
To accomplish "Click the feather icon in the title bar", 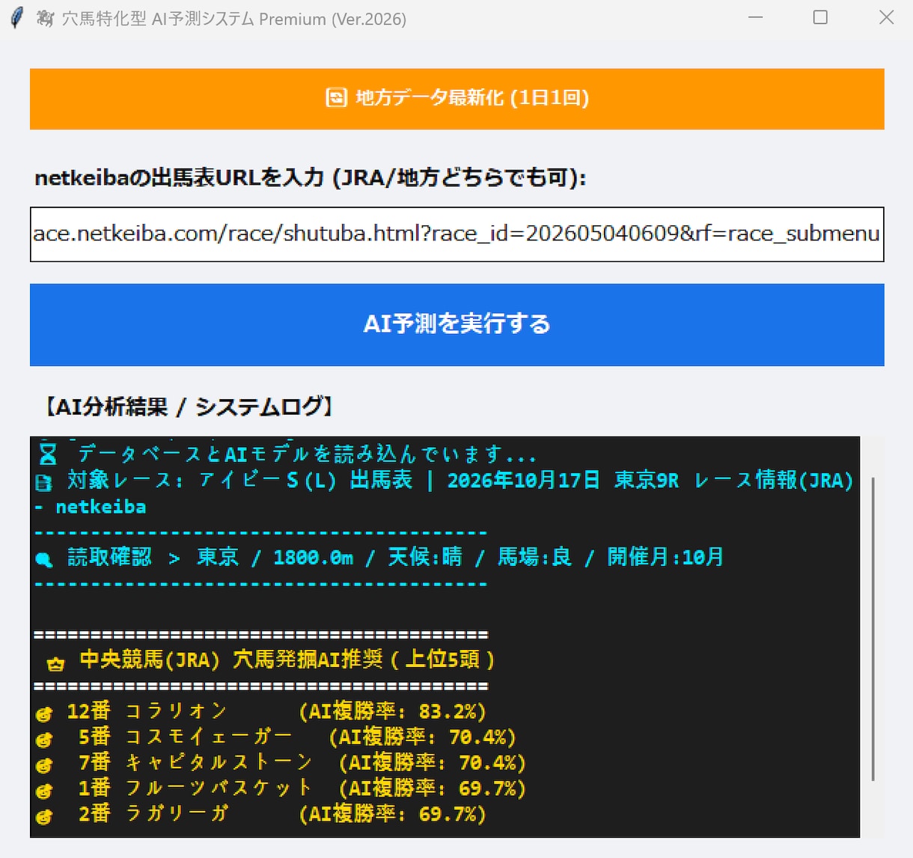I will tap(16, 18).
